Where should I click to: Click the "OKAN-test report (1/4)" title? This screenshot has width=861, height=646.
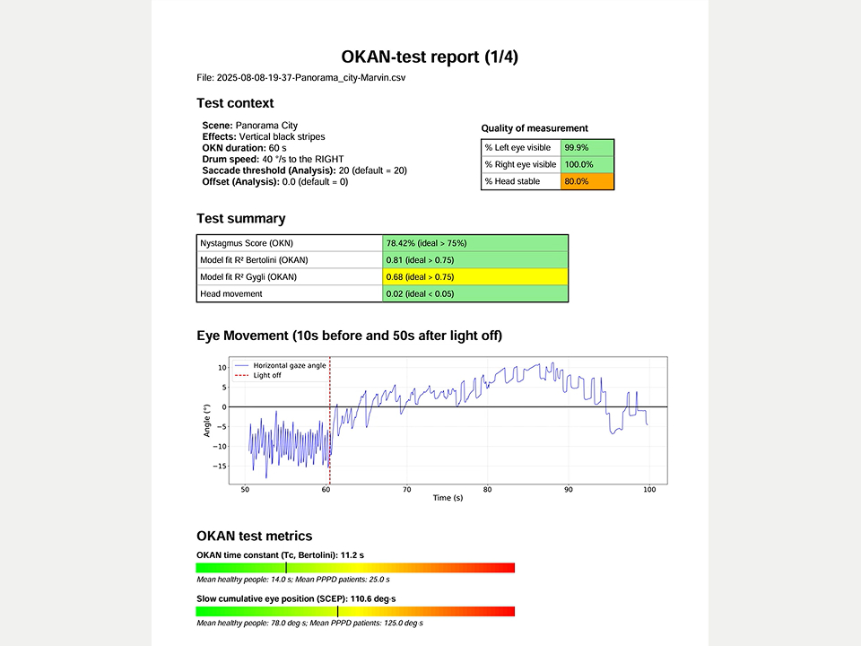[430, 57]
